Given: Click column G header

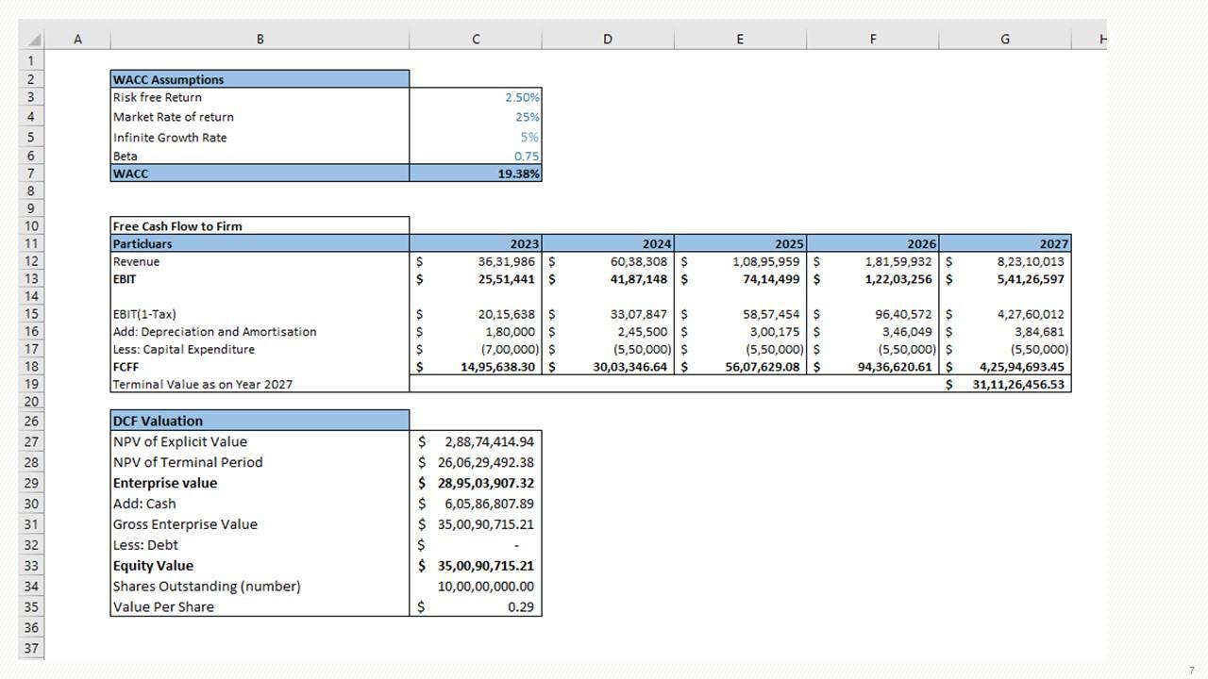Looking at the screenshot, I should coord(1004,40).
